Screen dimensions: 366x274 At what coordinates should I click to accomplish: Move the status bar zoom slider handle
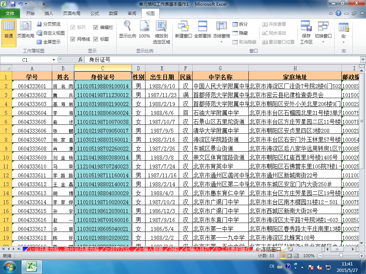341,256
